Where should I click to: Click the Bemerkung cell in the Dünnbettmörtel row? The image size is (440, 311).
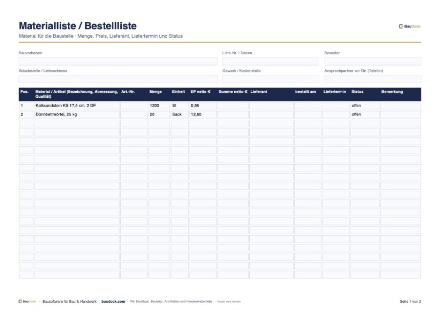click(400, 114)
